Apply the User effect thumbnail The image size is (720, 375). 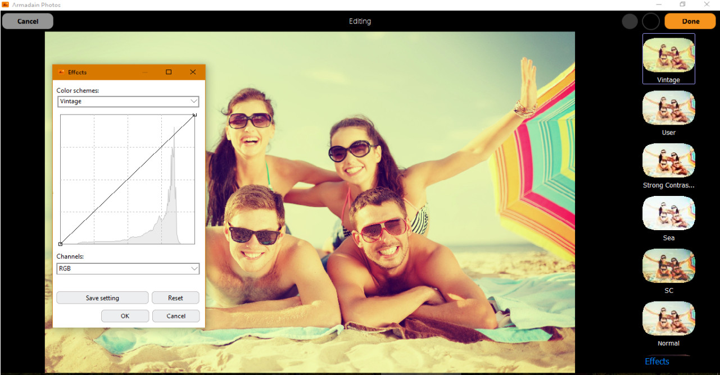(668, 108)
